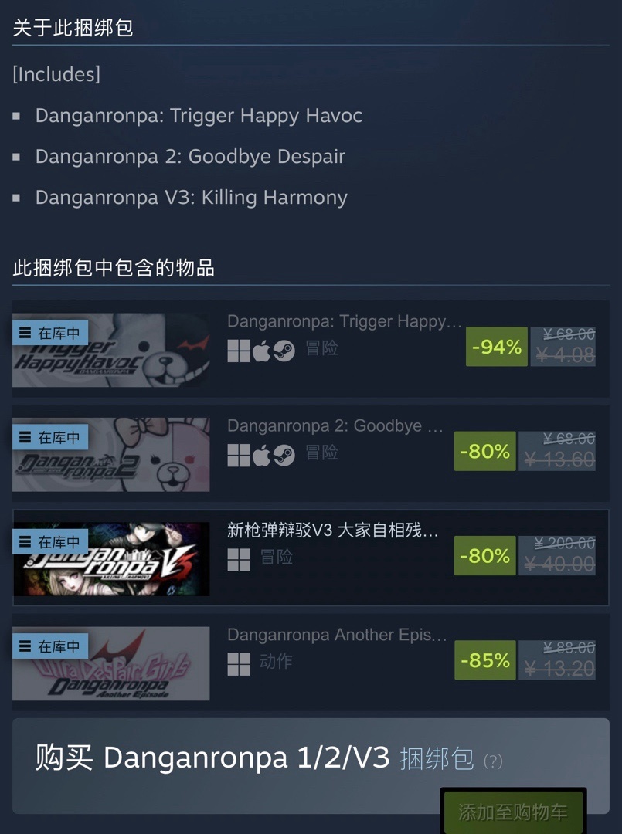Open Ultra Despair Girls capsule image

click(x=111, y=663)
